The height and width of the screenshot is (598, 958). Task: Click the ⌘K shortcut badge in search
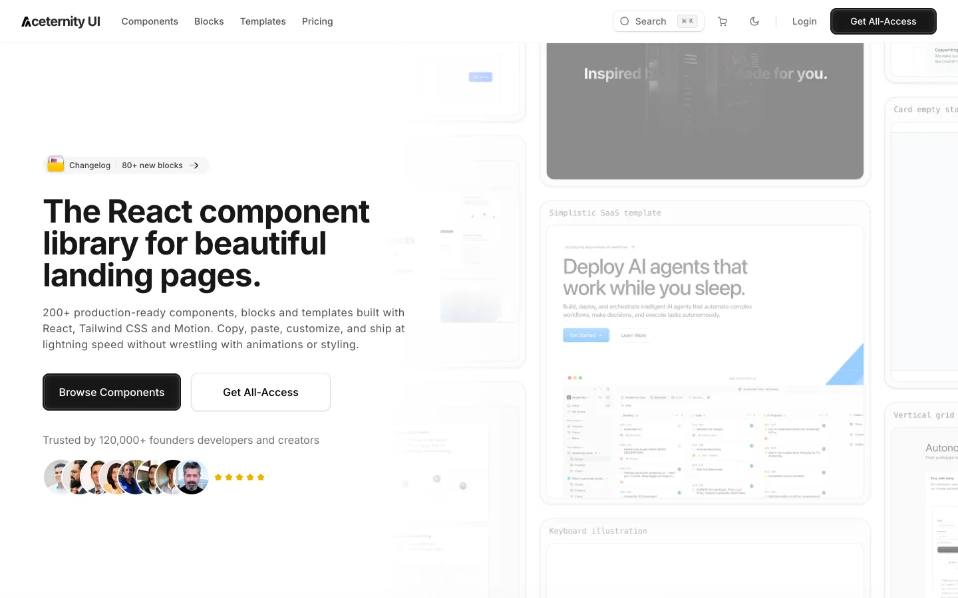(x=687, y=21)
